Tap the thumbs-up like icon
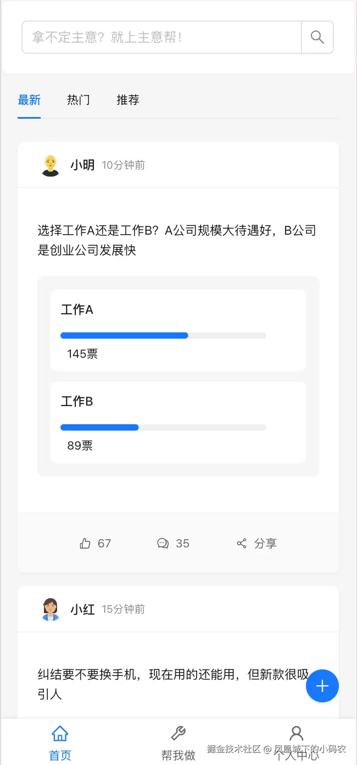Screen dimensions: 357x765 pyautogui.click(x=85, y=544)
